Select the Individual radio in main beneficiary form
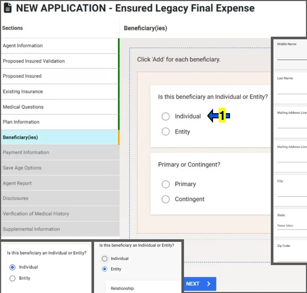The image size is (307, 293). 166,116
